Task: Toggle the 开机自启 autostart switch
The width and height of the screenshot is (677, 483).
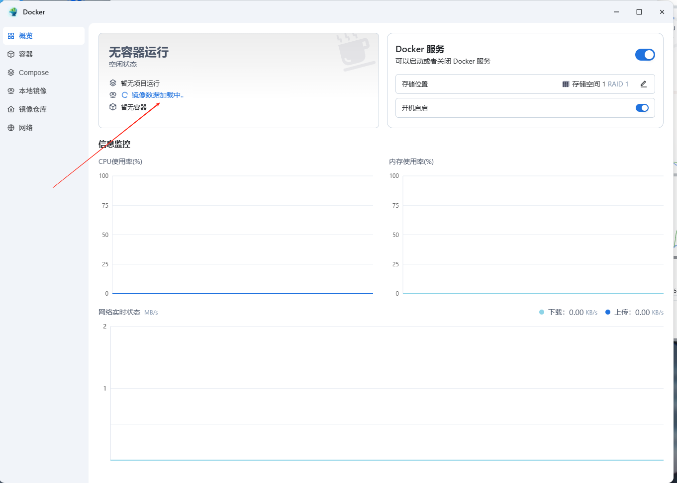Action: click(642, 108)
